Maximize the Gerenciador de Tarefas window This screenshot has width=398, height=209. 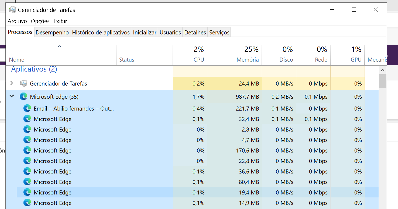point(354,10)
